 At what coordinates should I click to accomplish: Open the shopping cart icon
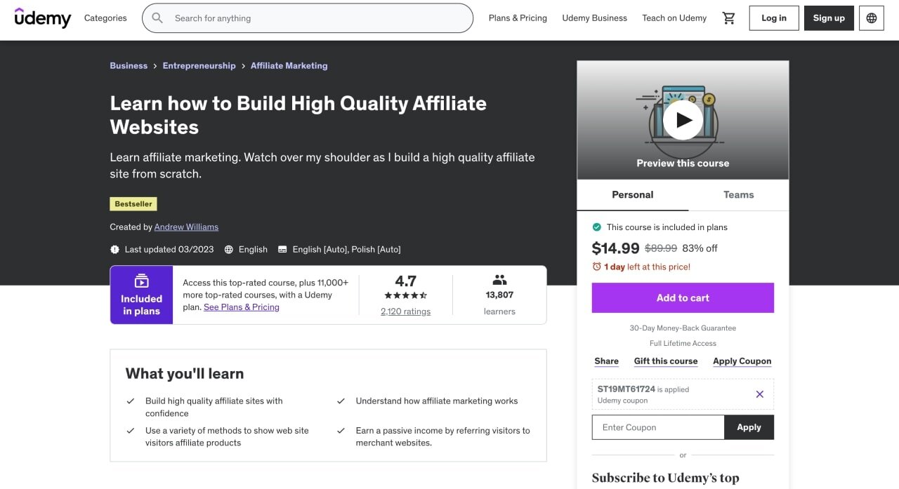click(x=729, y=18)
